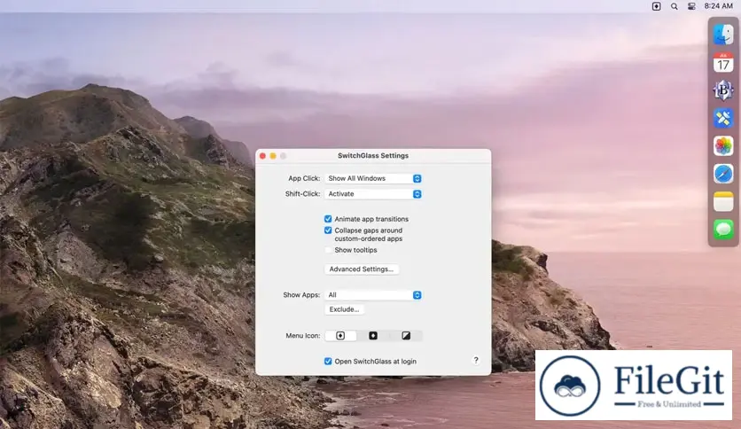Toggle Collapse gaps around custom-ordered apps
Screen dimensions: 741x429
coord(328,230)
